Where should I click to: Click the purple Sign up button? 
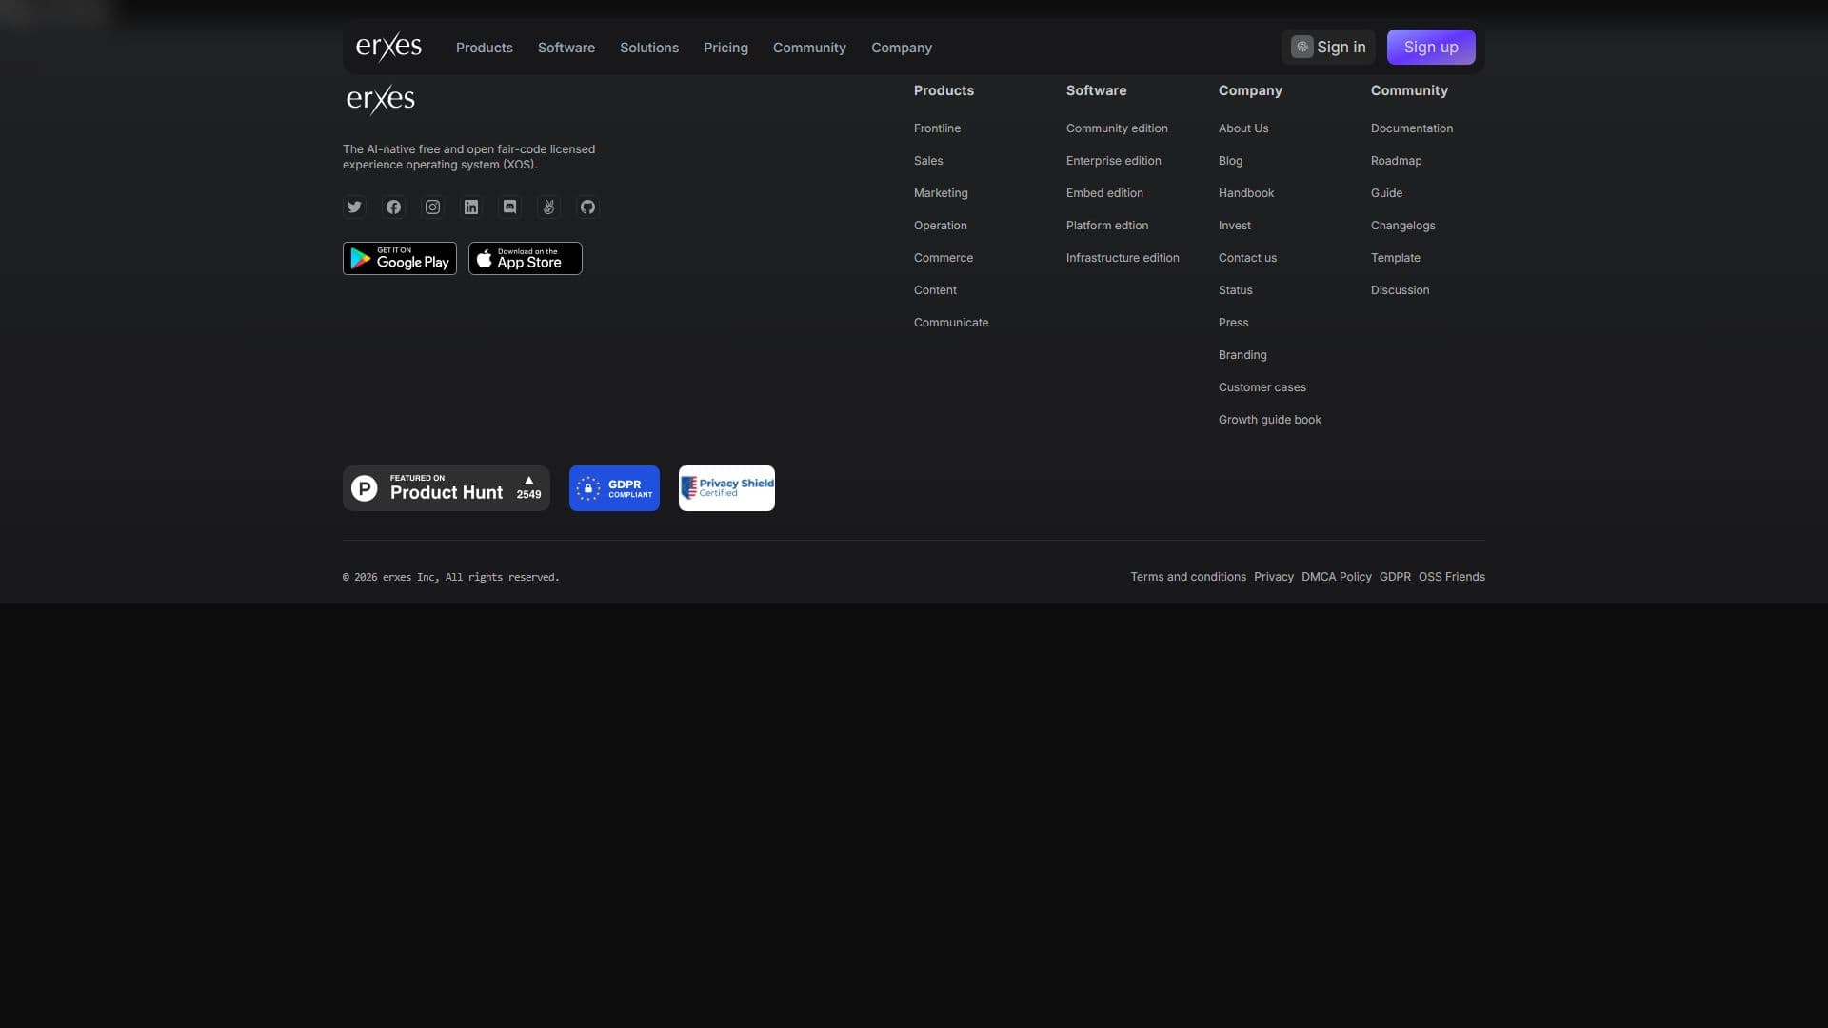(1431, 47)
